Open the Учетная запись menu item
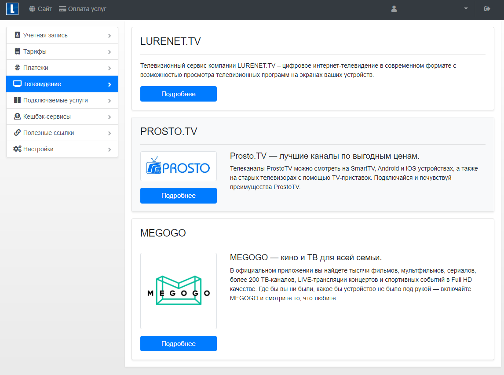This screenshot has height=375, width=504. 62,35
